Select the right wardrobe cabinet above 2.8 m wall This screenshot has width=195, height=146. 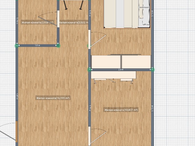coord(136,62)
